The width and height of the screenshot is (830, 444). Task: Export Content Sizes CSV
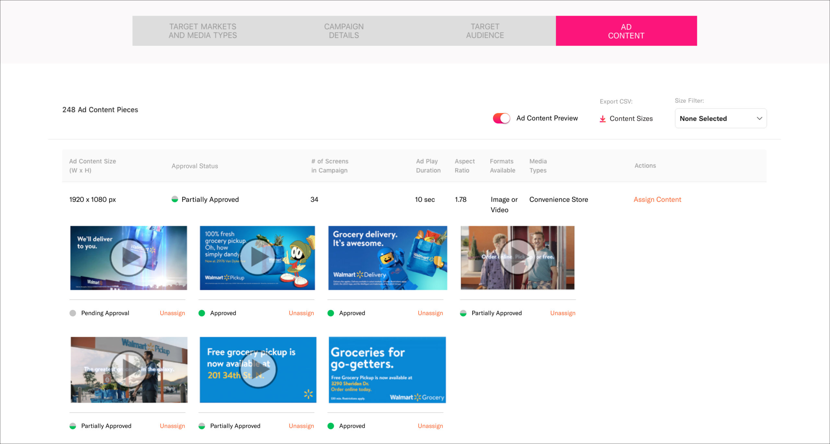[631, 119]
